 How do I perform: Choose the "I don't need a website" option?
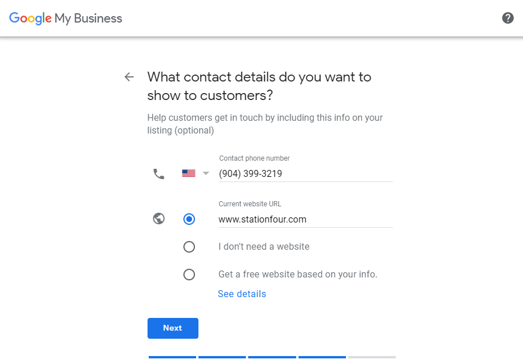[189, 247]
